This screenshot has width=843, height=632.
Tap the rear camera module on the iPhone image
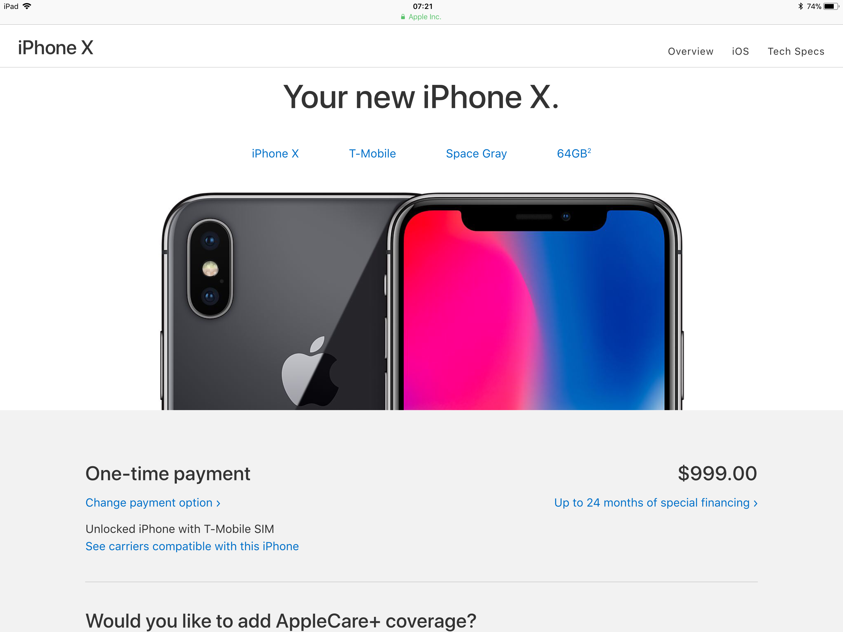tap(210, 268)
